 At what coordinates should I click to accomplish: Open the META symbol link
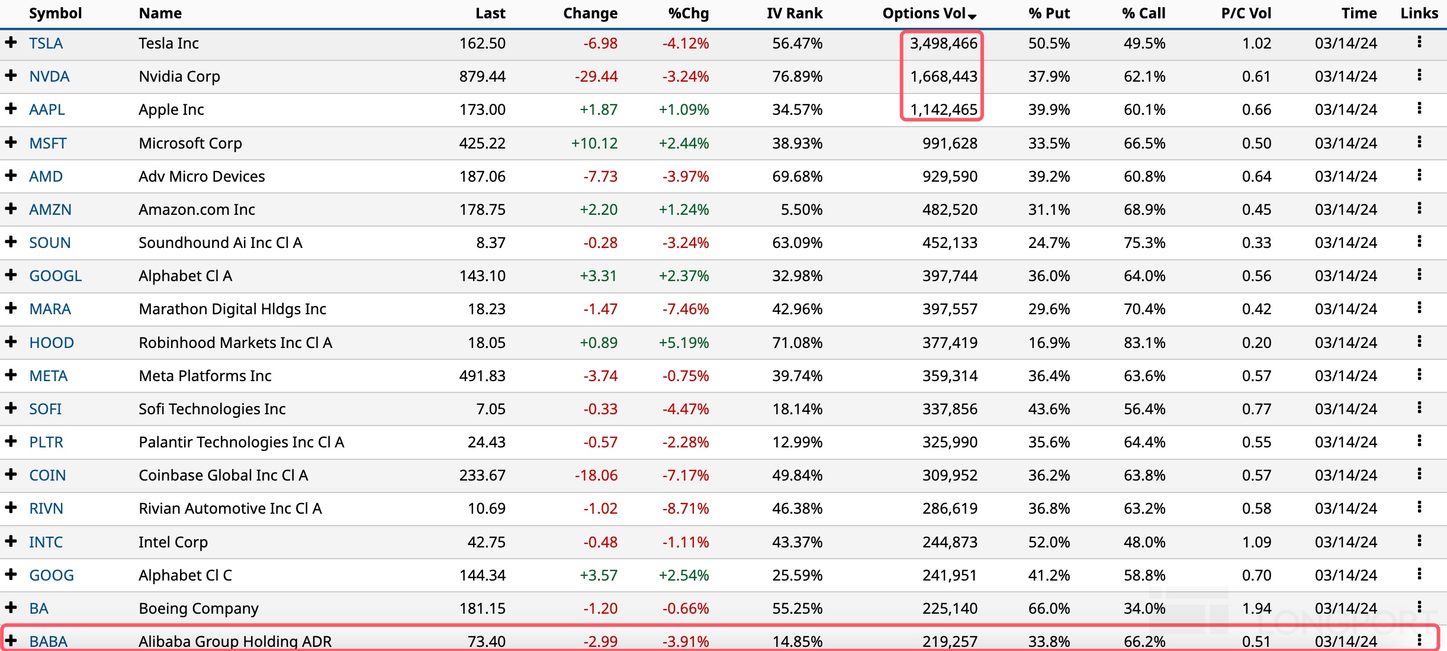point(49,376)
